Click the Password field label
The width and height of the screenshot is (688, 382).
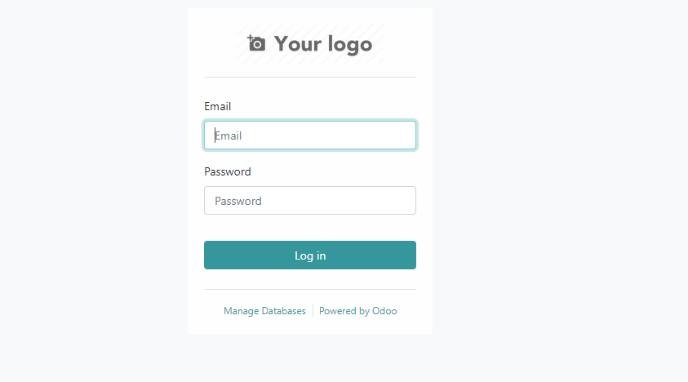pyautogui.click(x=228, y=171)
